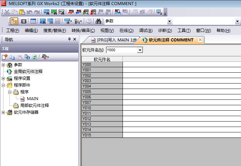
Task: Click the Cut scissors icon in toolbar
Action: point(7,12)
